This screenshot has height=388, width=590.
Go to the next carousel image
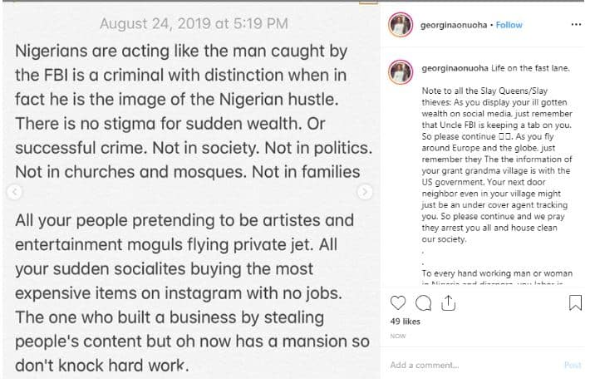point(365,192)
